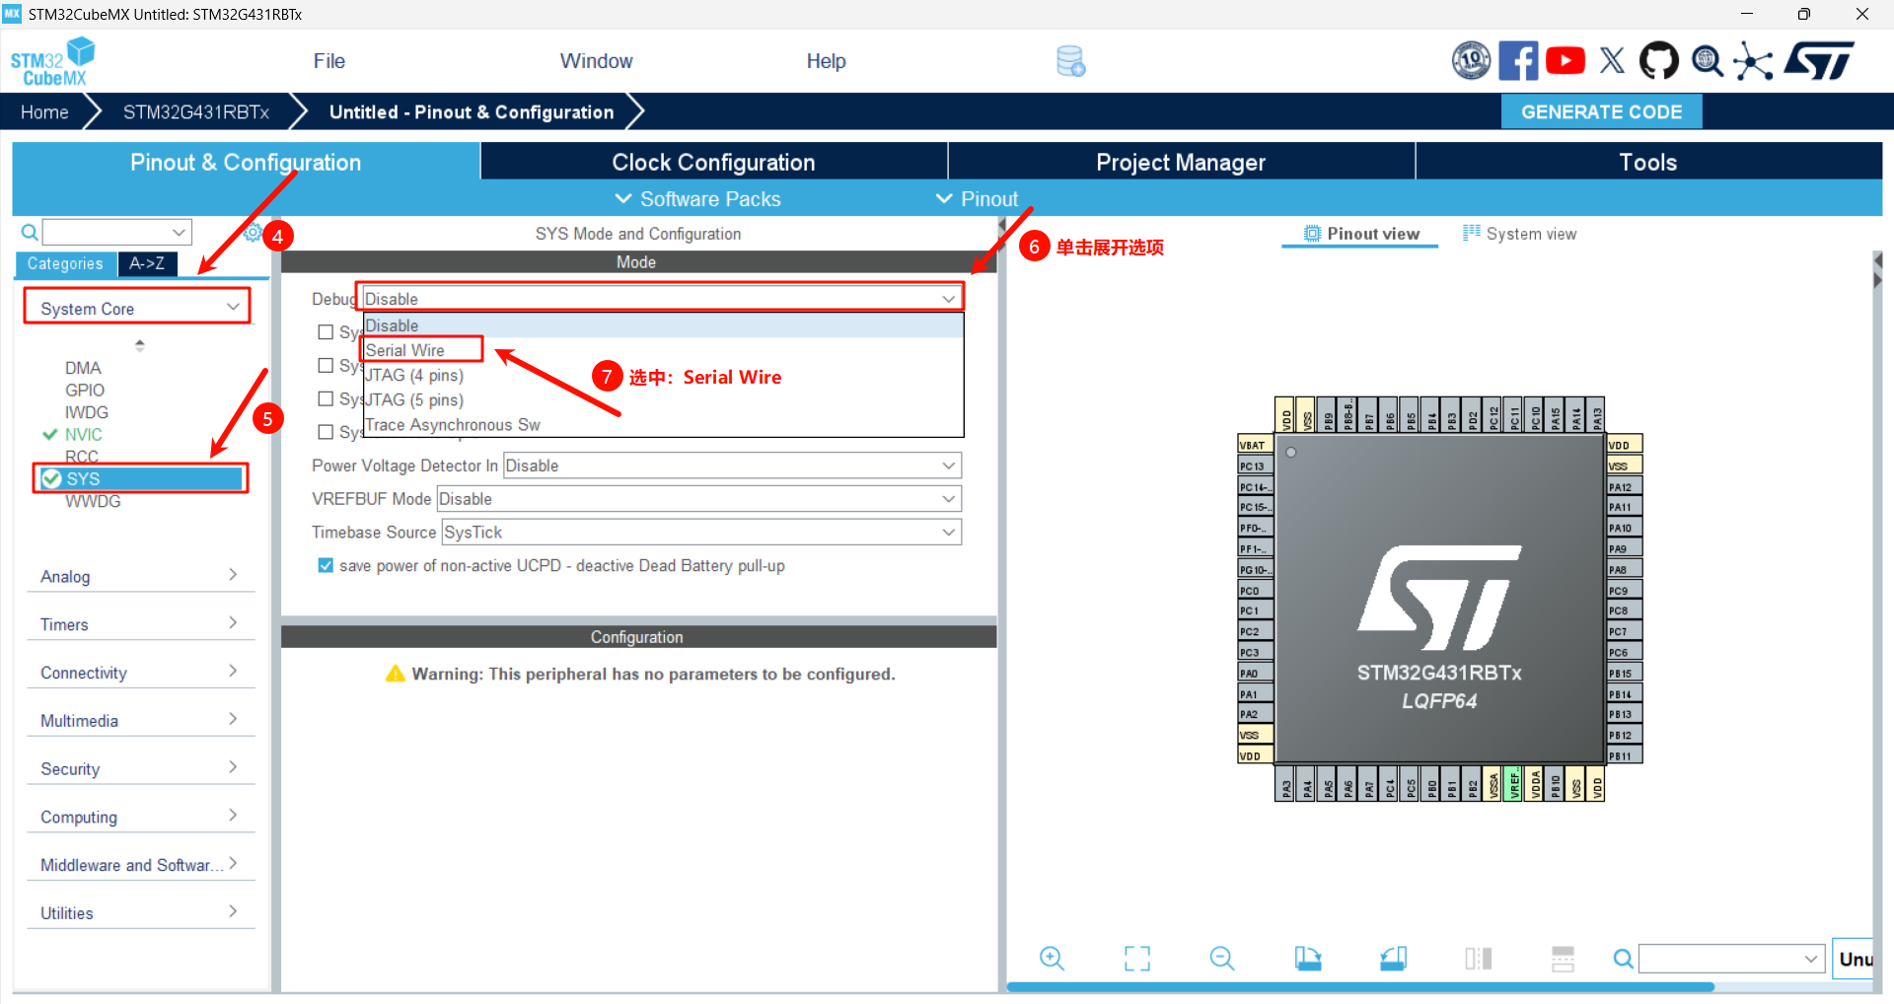Click the database update icon
The image size is (1894, 1004).
point(1070,61)
